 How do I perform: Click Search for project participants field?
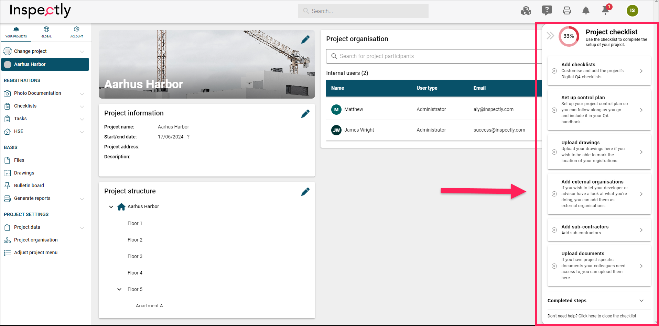(433, 56)
